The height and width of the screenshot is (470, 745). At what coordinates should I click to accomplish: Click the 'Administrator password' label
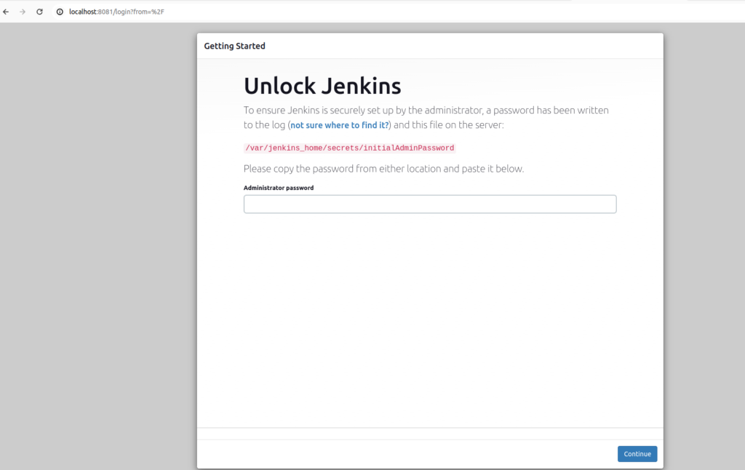click(279, 188)
